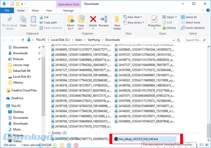Screen dimensions: 211x148
Task: Select This PC in the navigation pane
Action: tap(13, 106)
